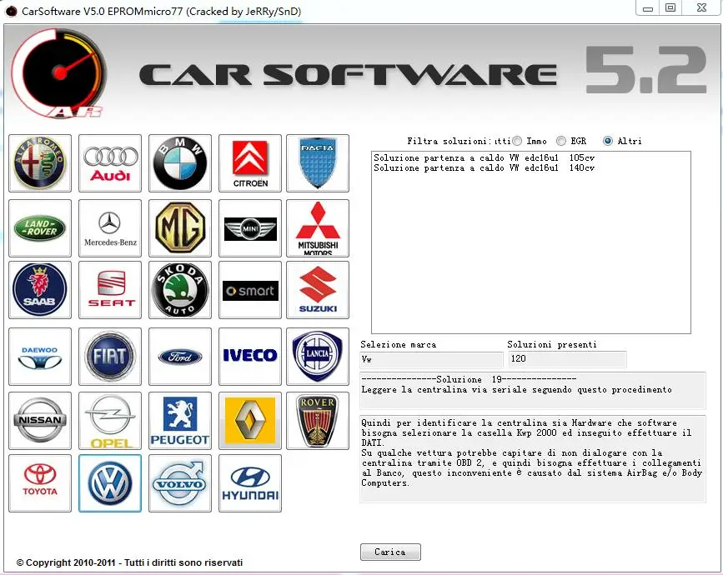Choose the Ford oval logo

click(x=180, y=357)
